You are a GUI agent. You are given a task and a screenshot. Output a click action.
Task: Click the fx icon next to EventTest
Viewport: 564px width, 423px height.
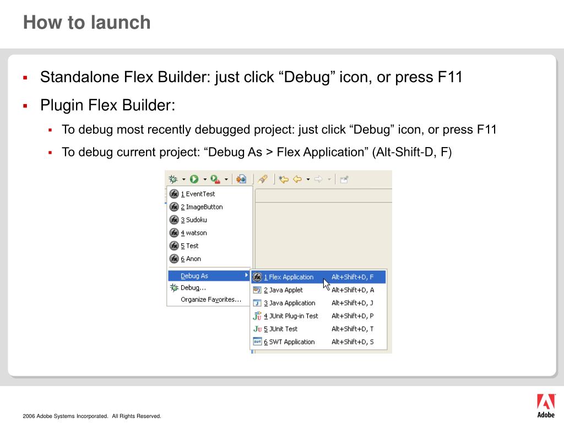coord(174,194)
